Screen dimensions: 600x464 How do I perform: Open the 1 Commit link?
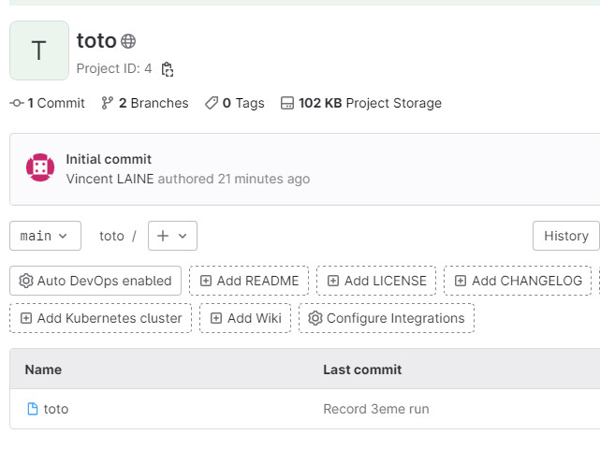coord(56,103)
